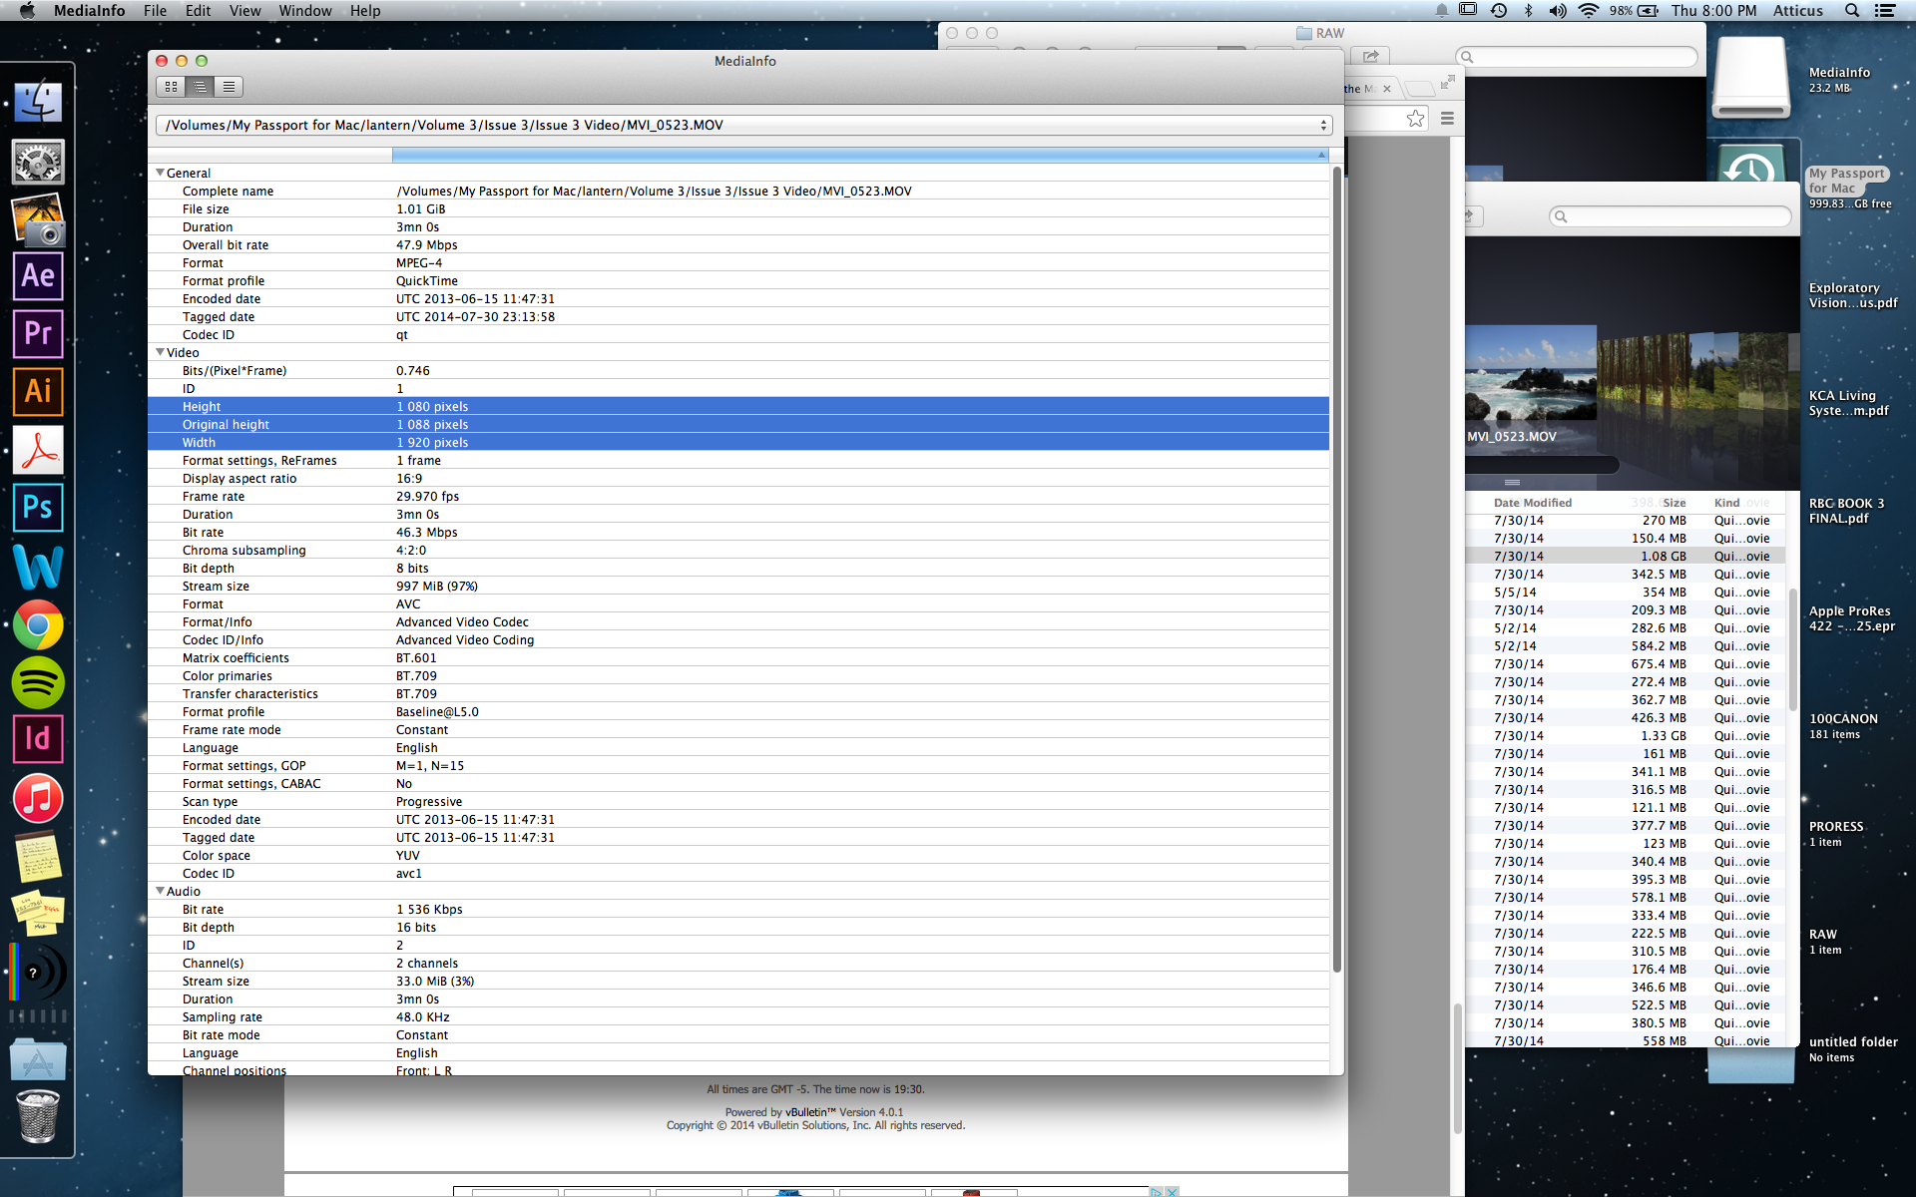Collapse the Audio section
This screenshot has width=1916, height=1197.
(160, 891)
